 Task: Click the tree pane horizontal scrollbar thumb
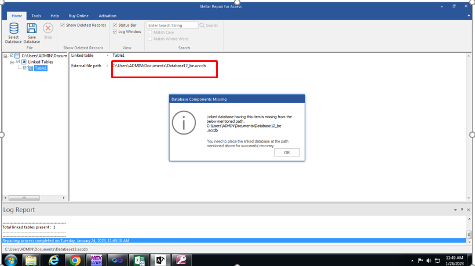pos(24,198)
